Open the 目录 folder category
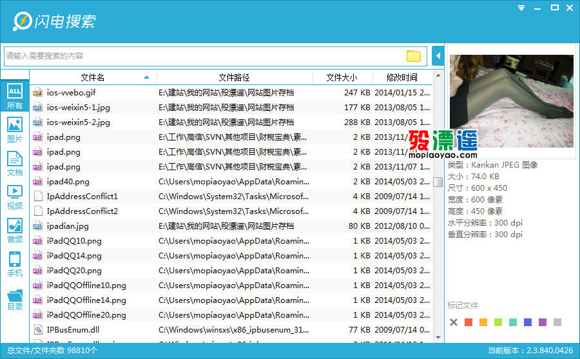 pos(14,299)
